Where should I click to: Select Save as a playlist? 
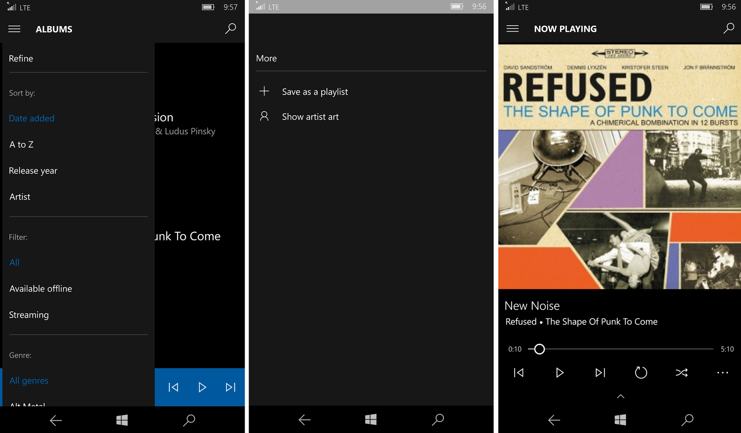click(315, 92)
